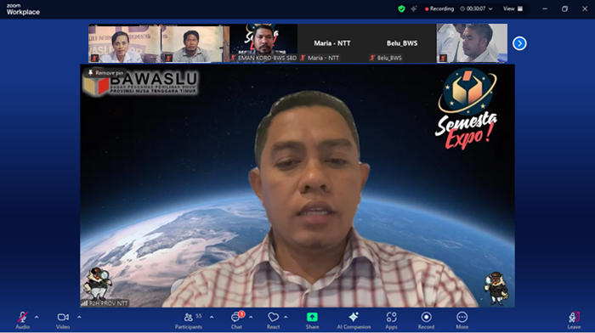The image size is (595, 333).
Task: Open the View layout menu
Action: coord(513,8)
